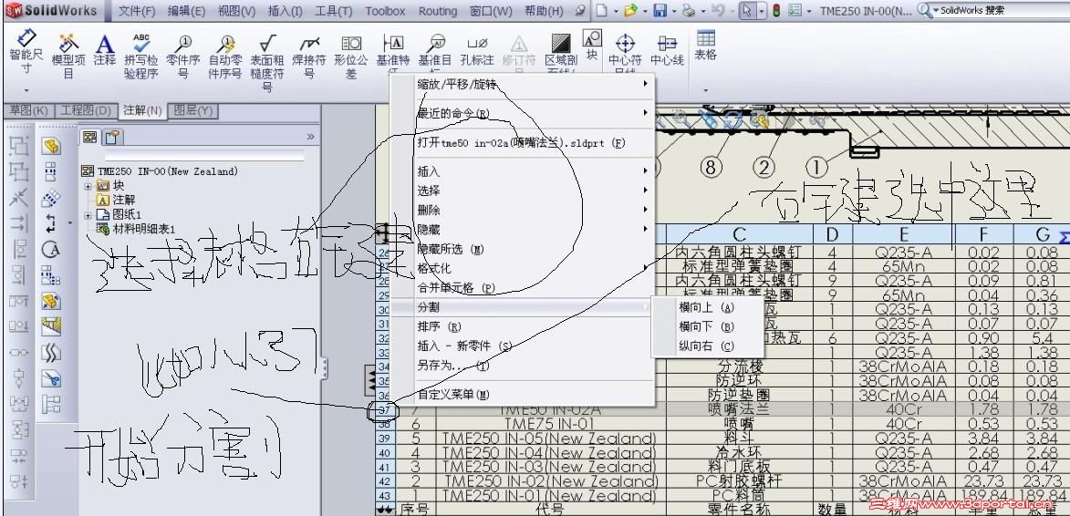Switch to the 工程图(D) tab

pyautogui.click(x=86, y=110)
